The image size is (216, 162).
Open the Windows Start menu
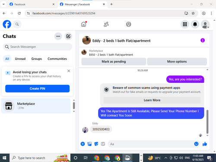4,158
